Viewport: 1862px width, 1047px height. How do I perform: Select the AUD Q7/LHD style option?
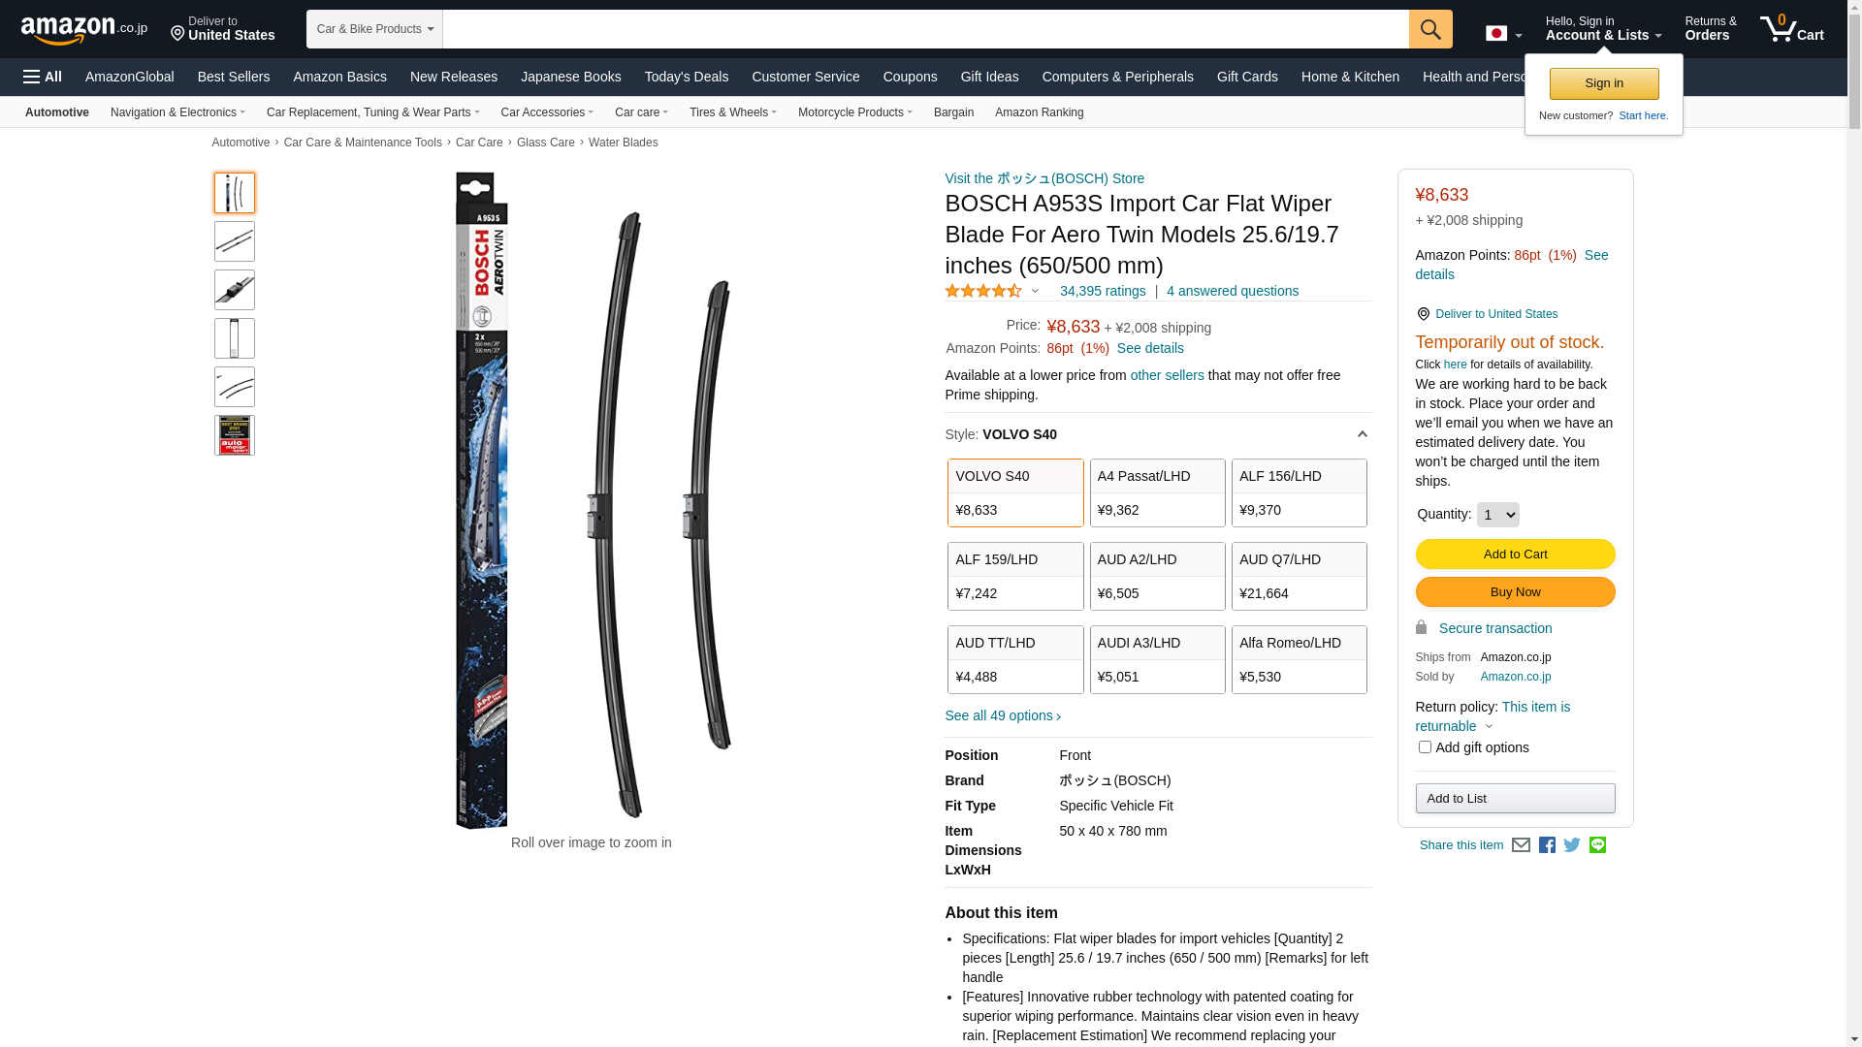[x=1300, y=577]
